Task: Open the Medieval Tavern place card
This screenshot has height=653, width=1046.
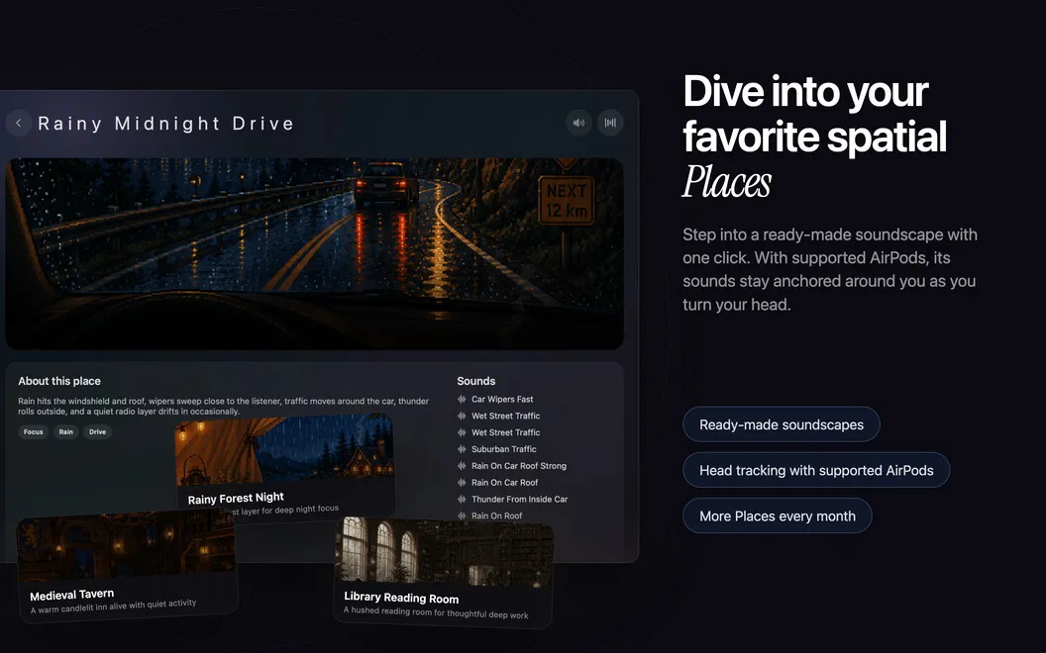Action: point(127,566)
